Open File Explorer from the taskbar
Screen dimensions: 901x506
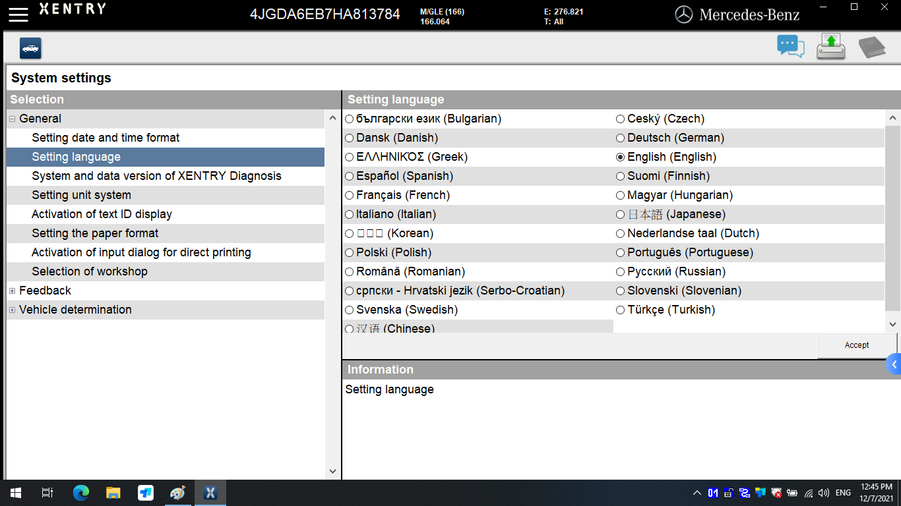[x=113, y=493]
